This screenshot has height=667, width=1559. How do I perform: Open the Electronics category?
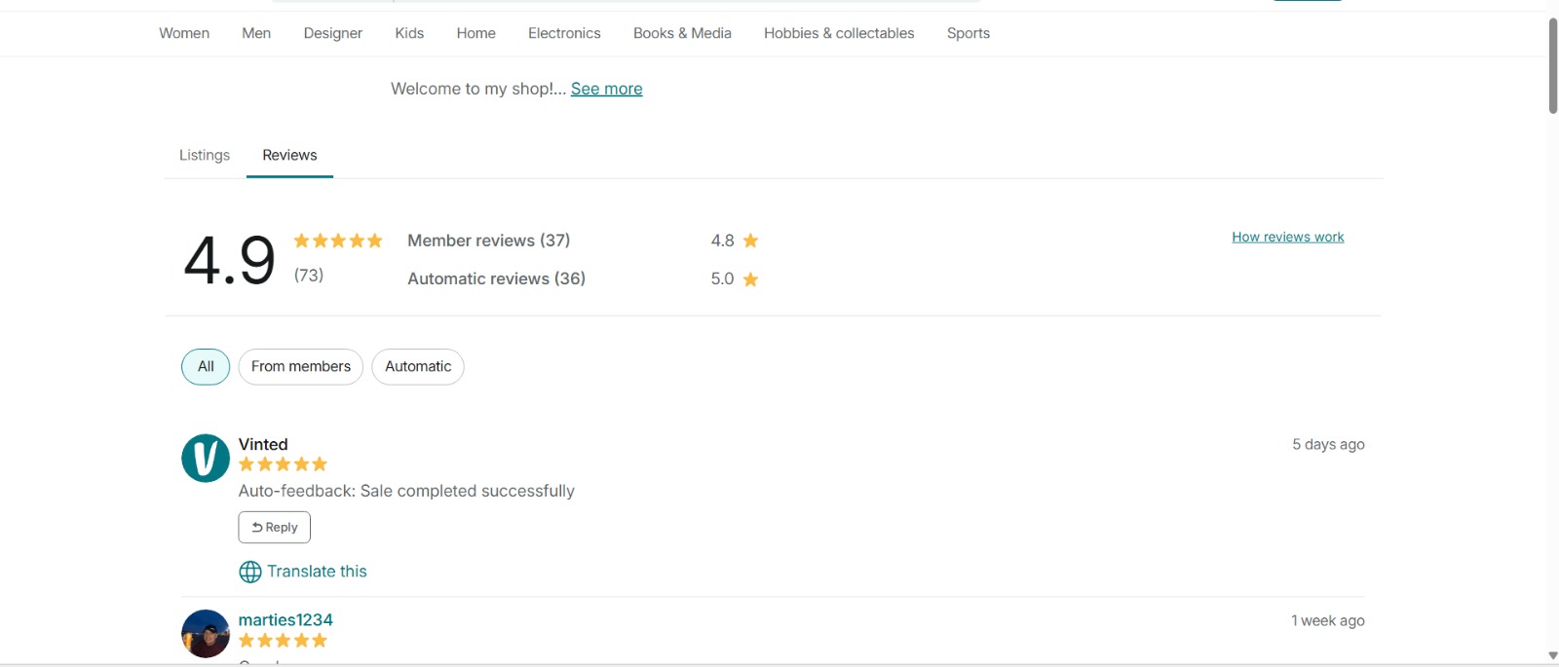tap(564, 33)
